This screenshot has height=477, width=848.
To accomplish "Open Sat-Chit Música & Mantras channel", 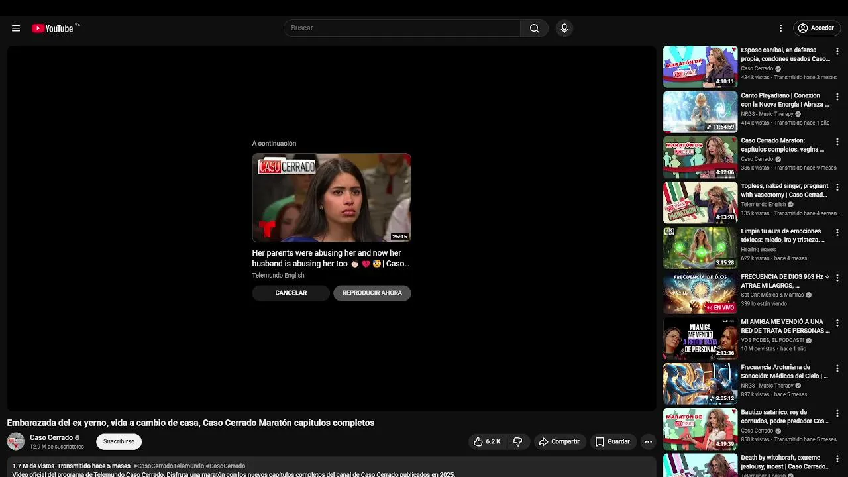I will tap(772, 295).
